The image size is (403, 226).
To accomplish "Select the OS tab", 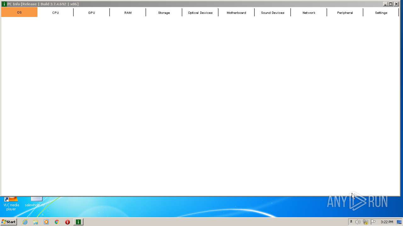I will 19,12.
